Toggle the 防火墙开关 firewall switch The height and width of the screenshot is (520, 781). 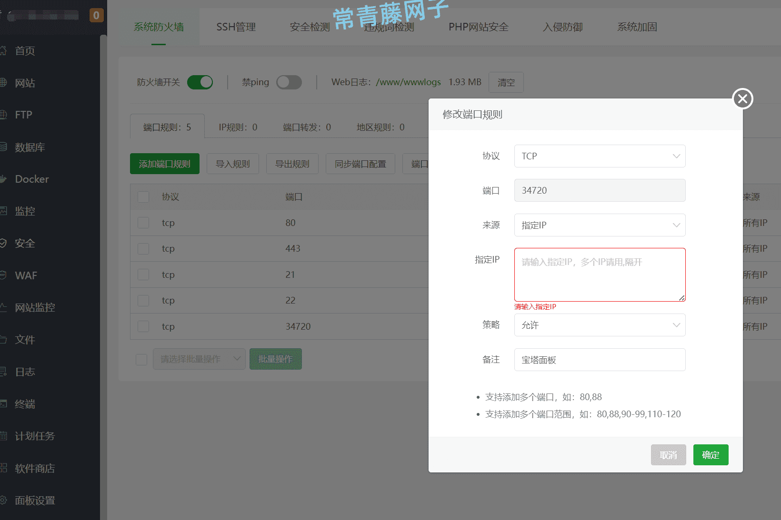(x=200, y=82)
